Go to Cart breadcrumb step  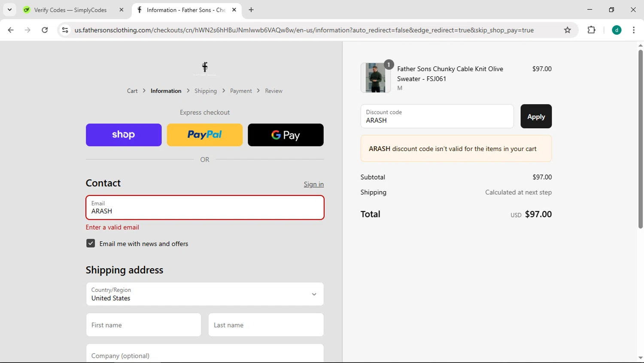click(132, 91)
